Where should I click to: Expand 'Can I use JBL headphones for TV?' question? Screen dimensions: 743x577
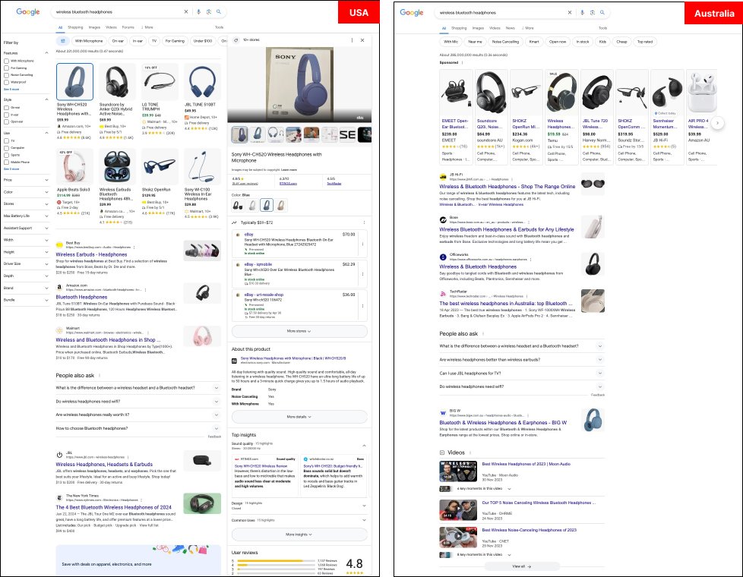522,374
